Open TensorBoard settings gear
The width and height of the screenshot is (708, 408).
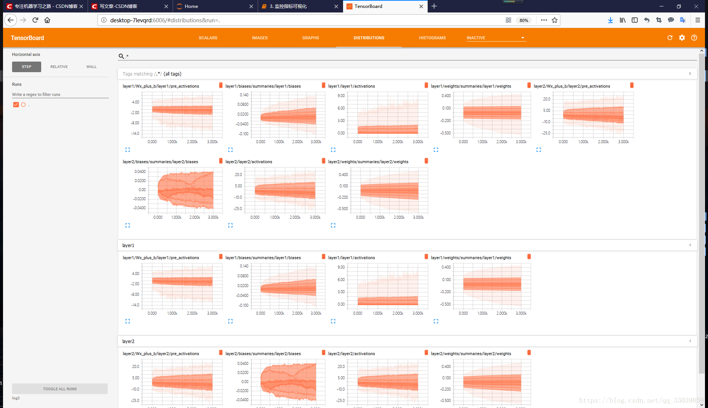tap(682, 38)
